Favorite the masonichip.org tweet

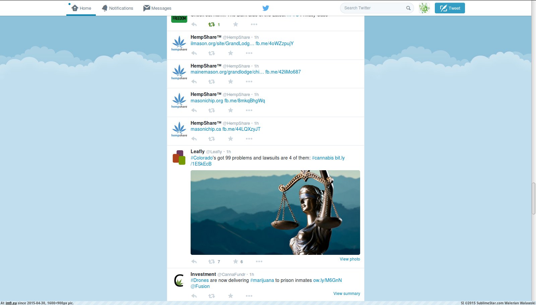(x=230, y=110)
